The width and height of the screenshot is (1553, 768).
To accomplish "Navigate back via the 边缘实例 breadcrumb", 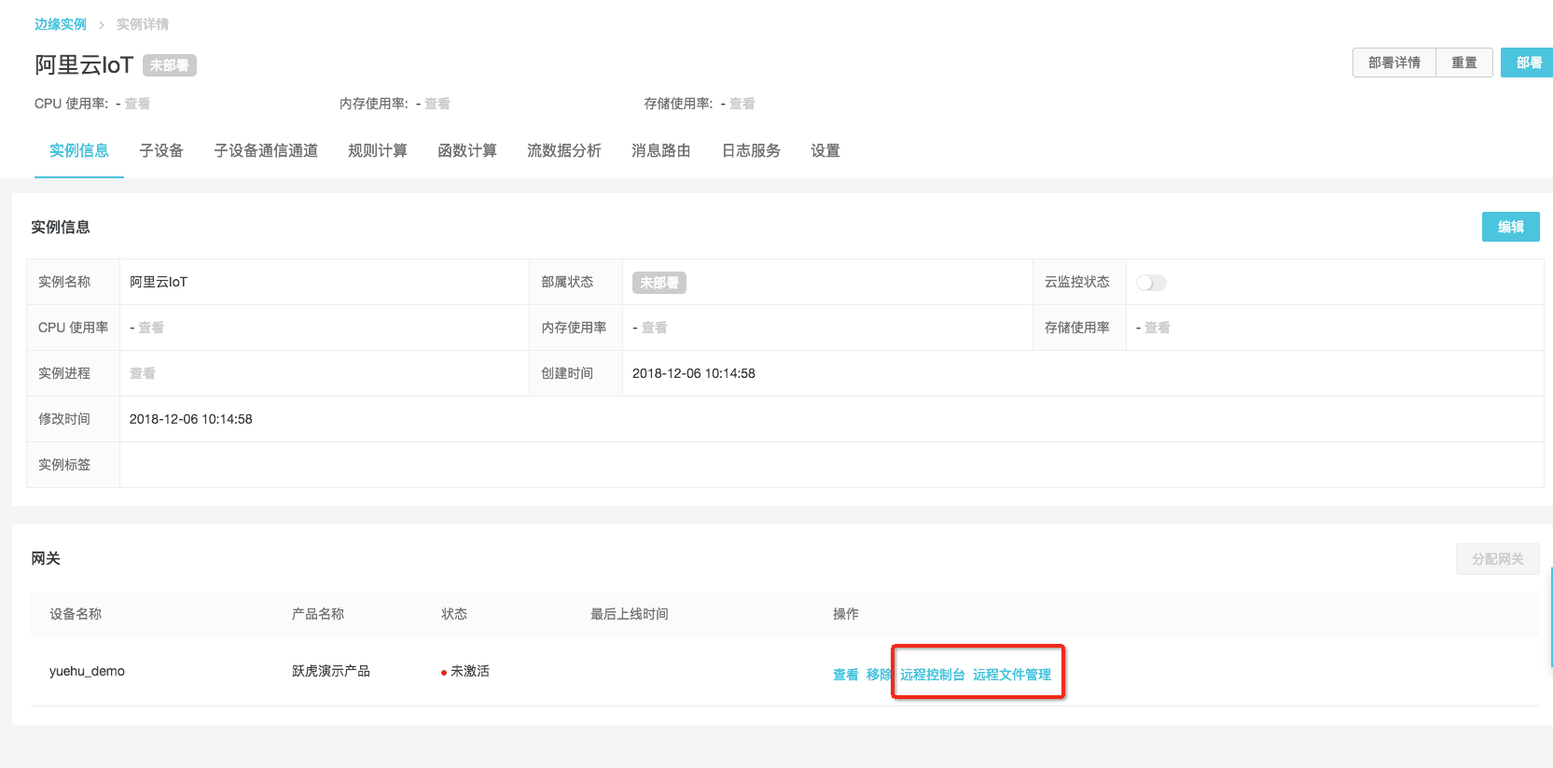I will (x=61, y=24).
